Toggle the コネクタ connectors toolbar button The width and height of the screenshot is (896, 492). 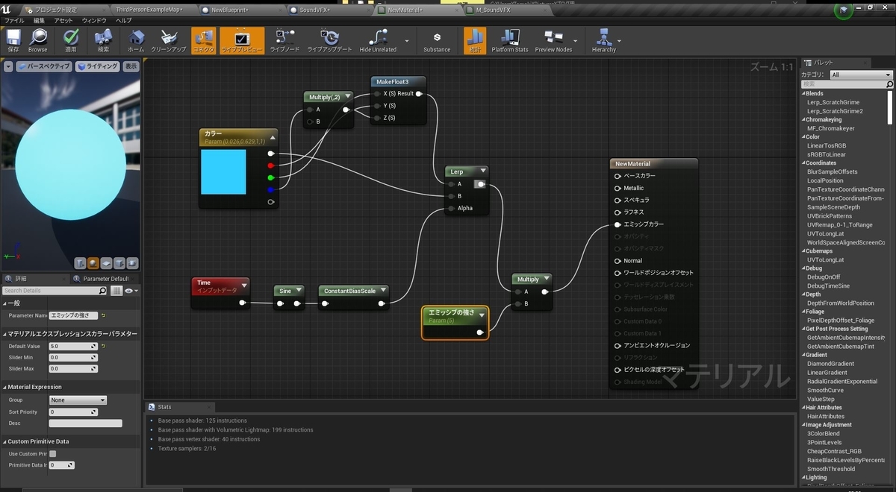point(203,40)
